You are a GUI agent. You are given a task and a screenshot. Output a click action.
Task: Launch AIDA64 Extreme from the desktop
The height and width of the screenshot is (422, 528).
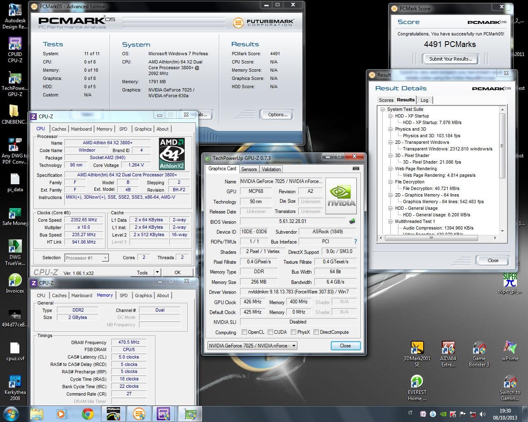pyautogui.click(x=448, y=354)
